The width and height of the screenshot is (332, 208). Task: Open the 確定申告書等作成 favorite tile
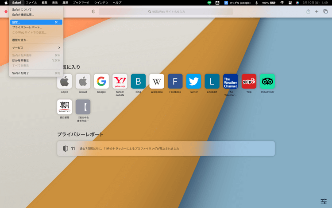point(83,107)
